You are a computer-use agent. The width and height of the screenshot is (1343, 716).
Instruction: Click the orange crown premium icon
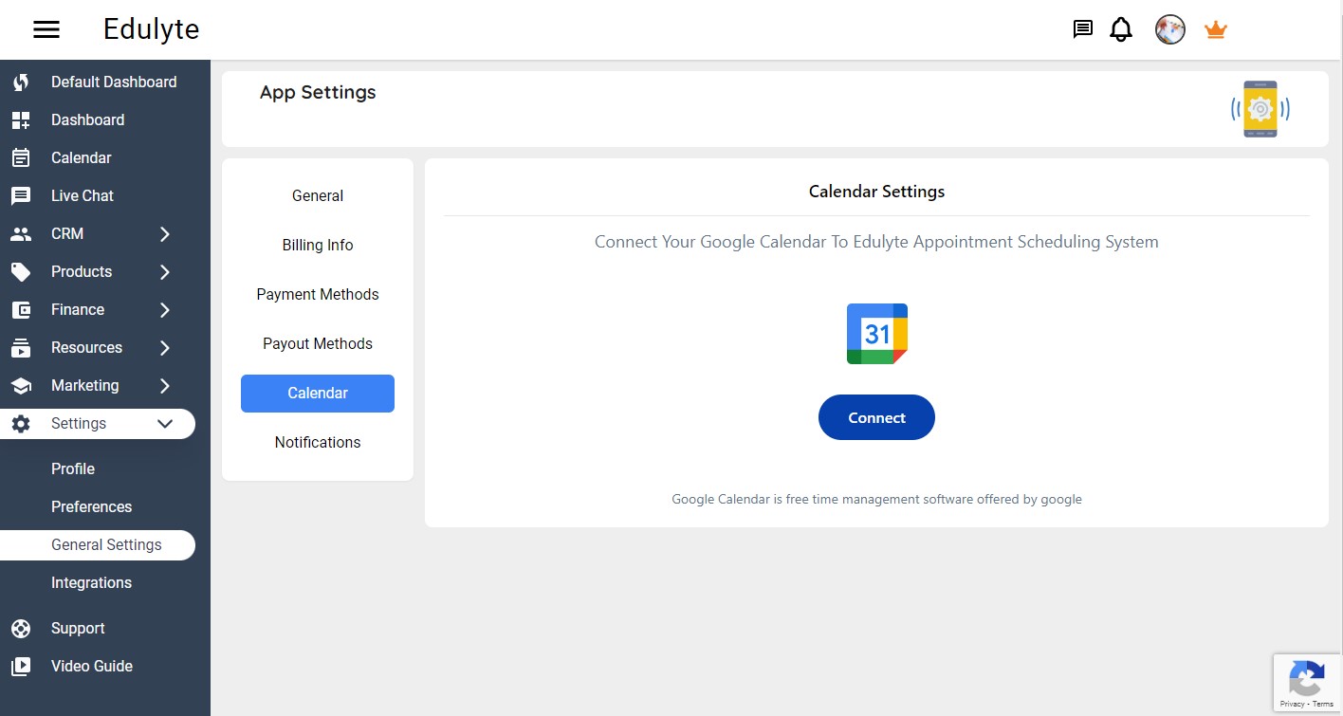coord(1216,29)
